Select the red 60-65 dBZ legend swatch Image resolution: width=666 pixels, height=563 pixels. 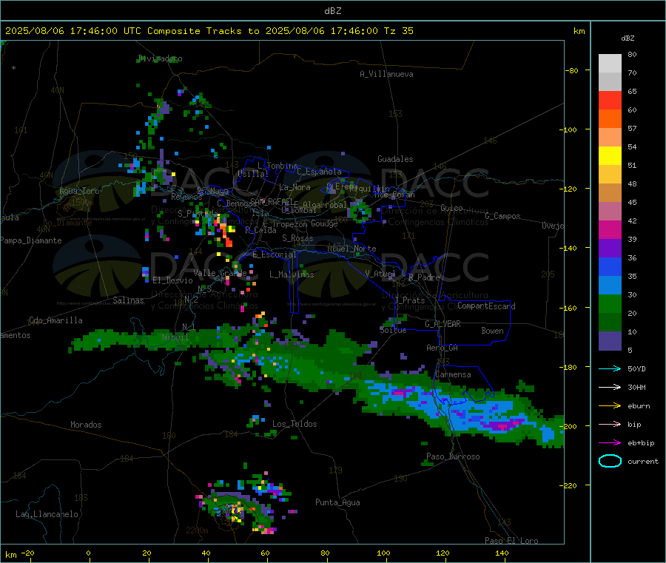click(x=610, y=100)
